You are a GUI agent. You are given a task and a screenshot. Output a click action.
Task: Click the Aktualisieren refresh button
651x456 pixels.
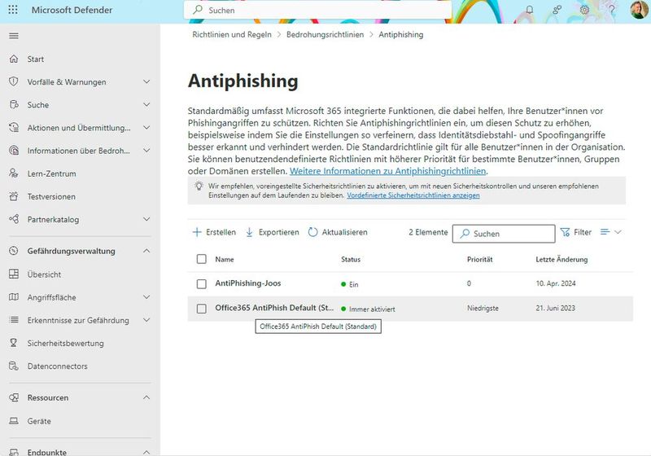(x=338, y=232)
